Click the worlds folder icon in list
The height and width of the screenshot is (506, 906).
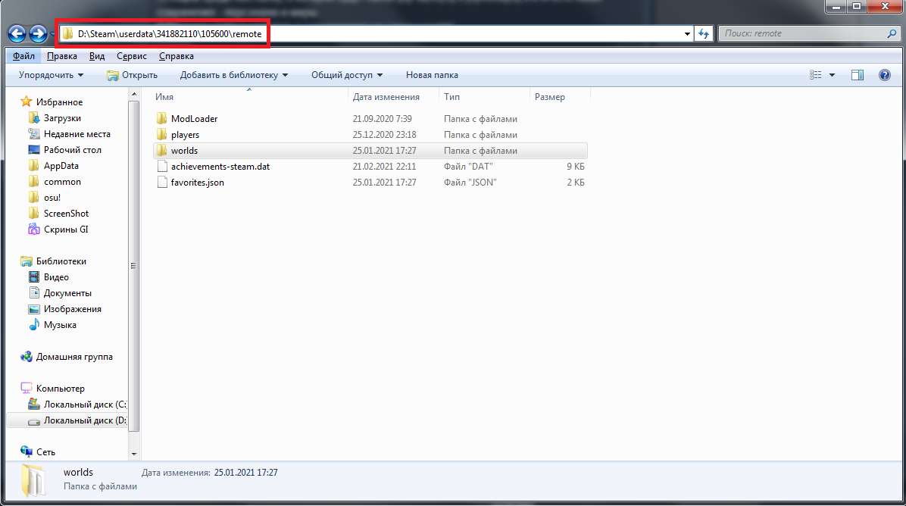tap(162, 150)
